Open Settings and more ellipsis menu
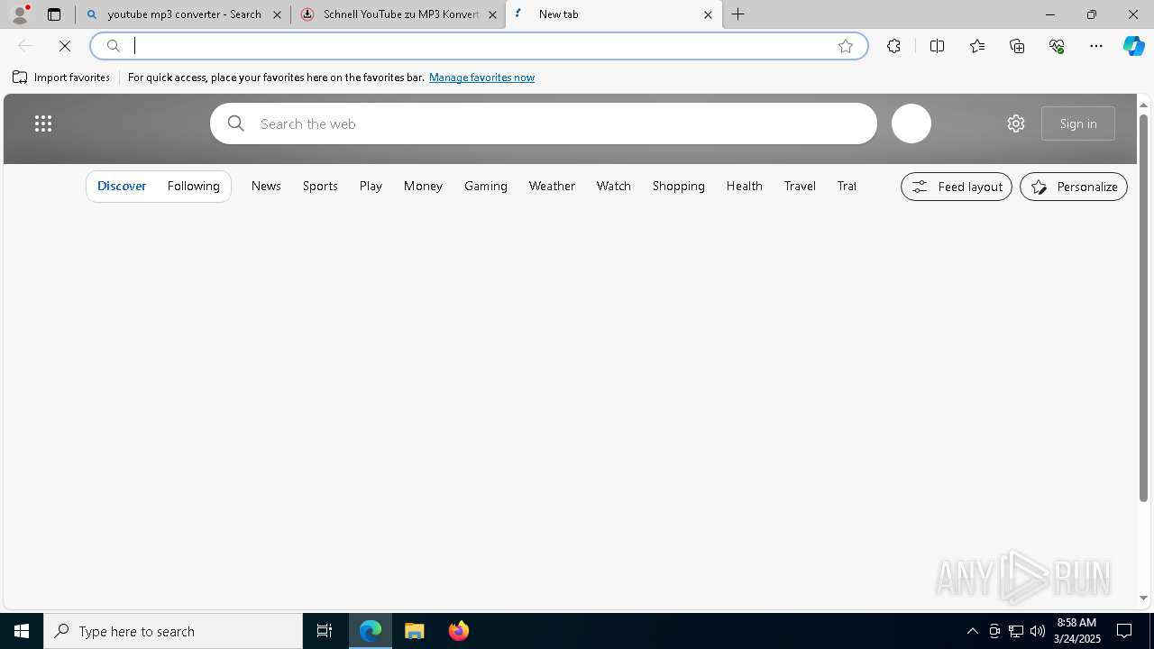 (x=1096, y=46)
